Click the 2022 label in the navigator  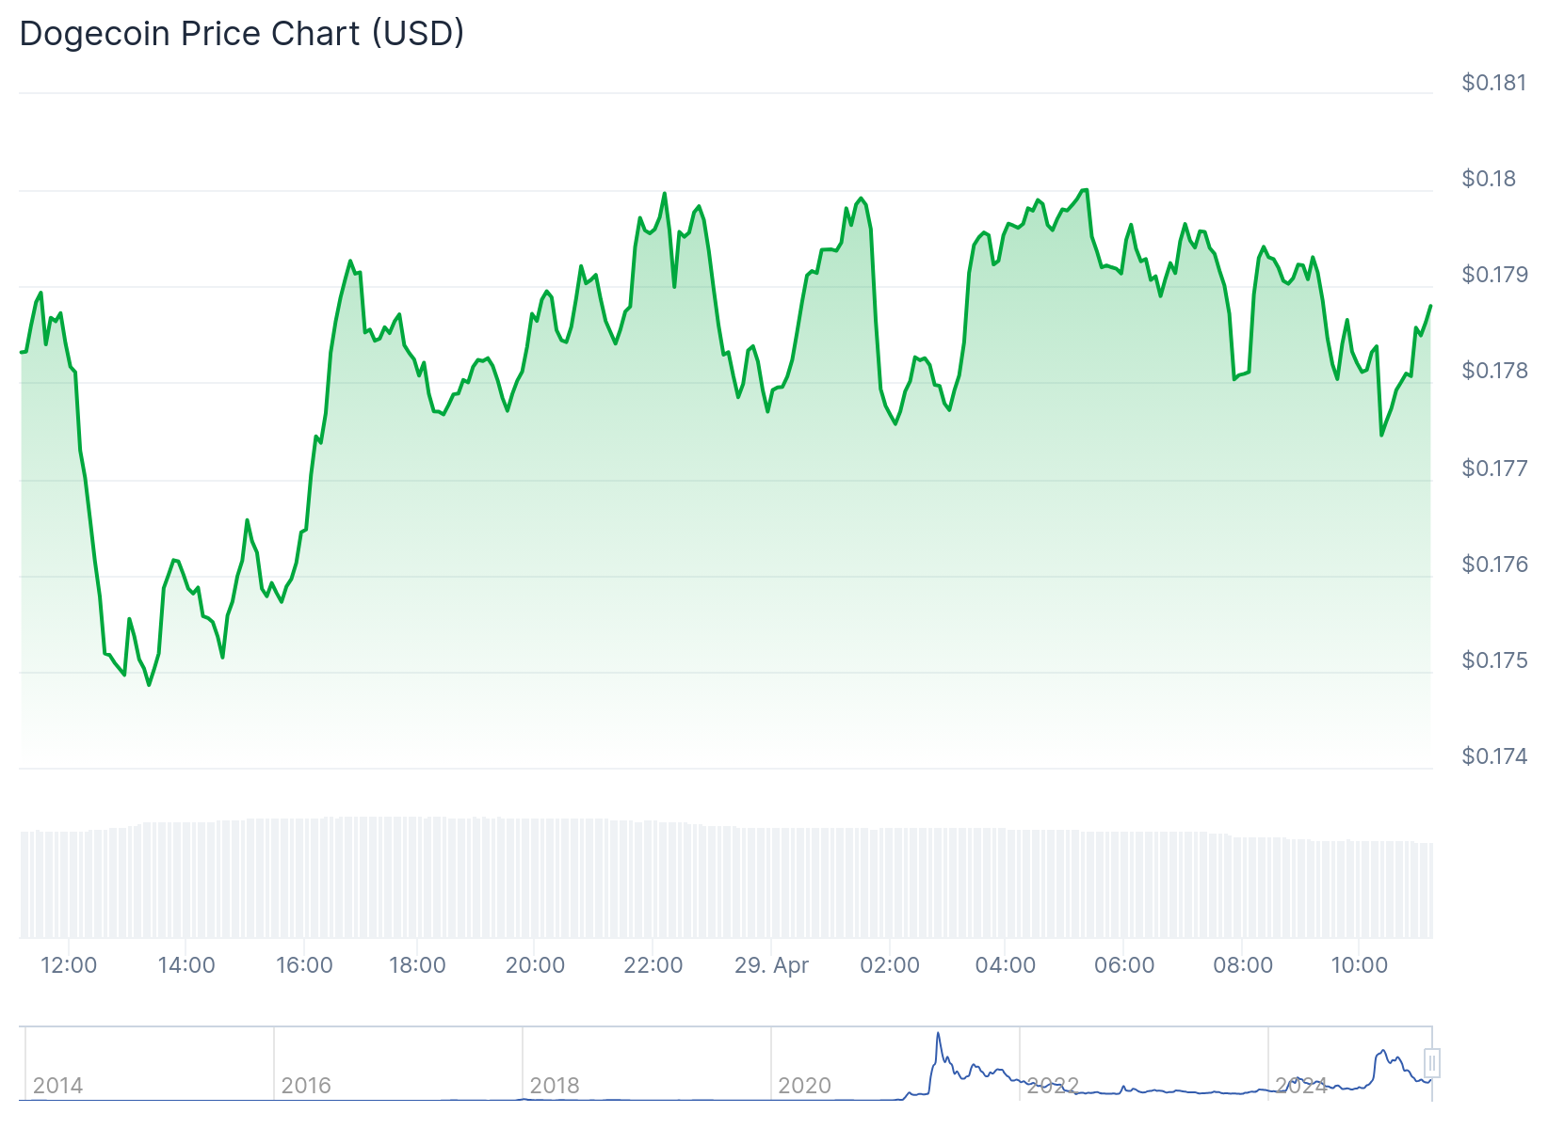[1053, 1086]
